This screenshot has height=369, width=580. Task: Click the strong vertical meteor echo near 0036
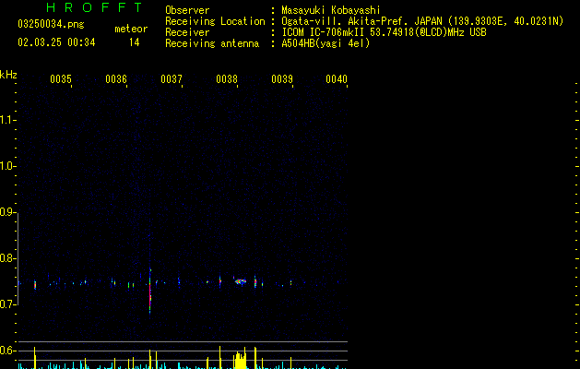pyautogui.click(x=150, y=291)
